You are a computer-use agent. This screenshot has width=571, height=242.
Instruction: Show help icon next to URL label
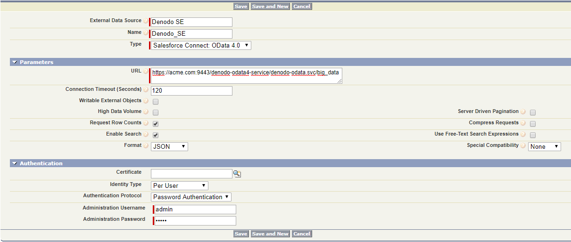click(146, 72)
